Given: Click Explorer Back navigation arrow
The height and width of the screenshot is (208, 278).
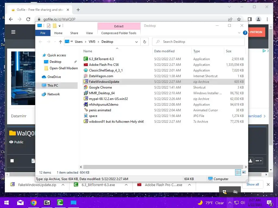Looking at the screenshot, I should (40, 42).
